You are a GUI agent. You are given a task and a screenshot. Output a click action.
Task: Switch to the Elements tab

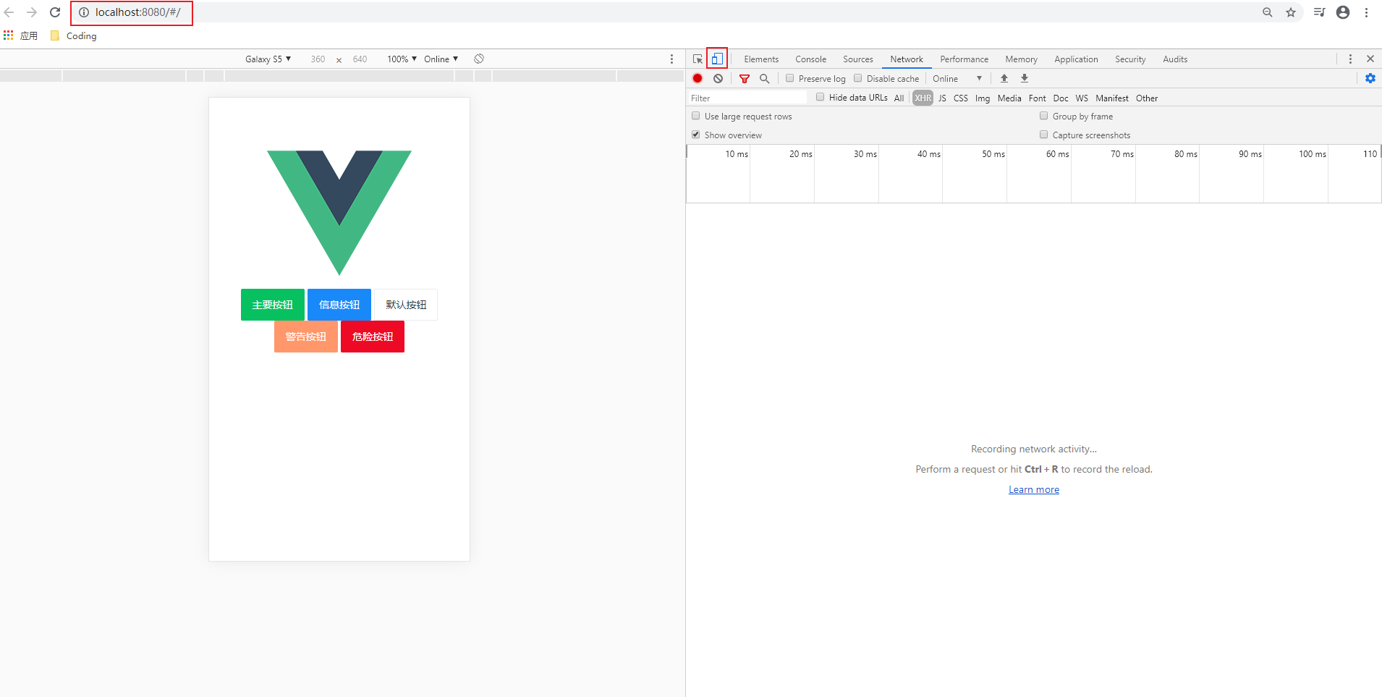click(760, 59)
